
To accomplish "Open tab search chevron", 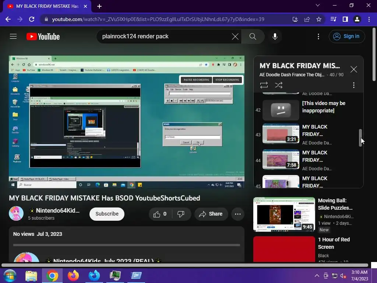I will tap(318, 5).
